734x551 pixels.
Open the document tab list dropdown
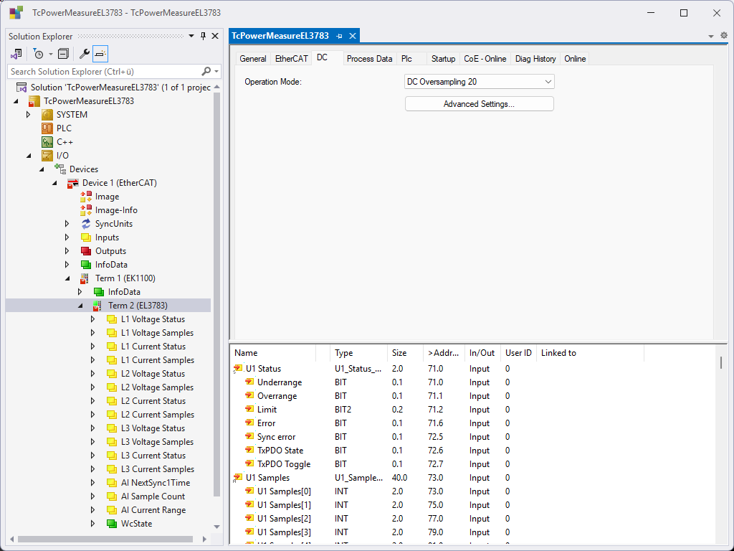tap(710, 36)
